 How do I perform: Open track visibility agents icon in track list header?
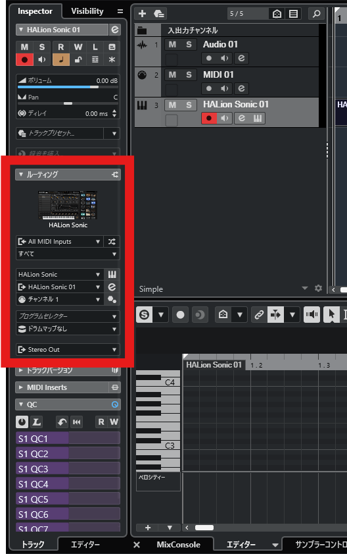(277, 14)
